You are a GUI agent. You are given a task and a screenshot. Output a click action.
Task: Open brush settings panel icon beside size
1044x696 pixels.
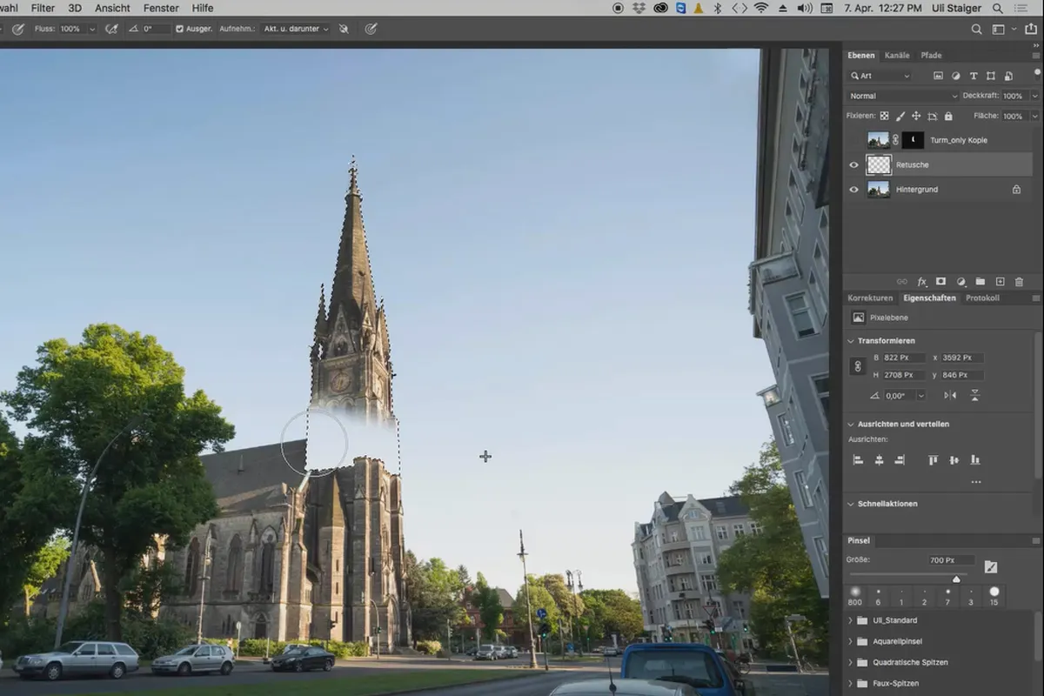[x=991, y=566]
